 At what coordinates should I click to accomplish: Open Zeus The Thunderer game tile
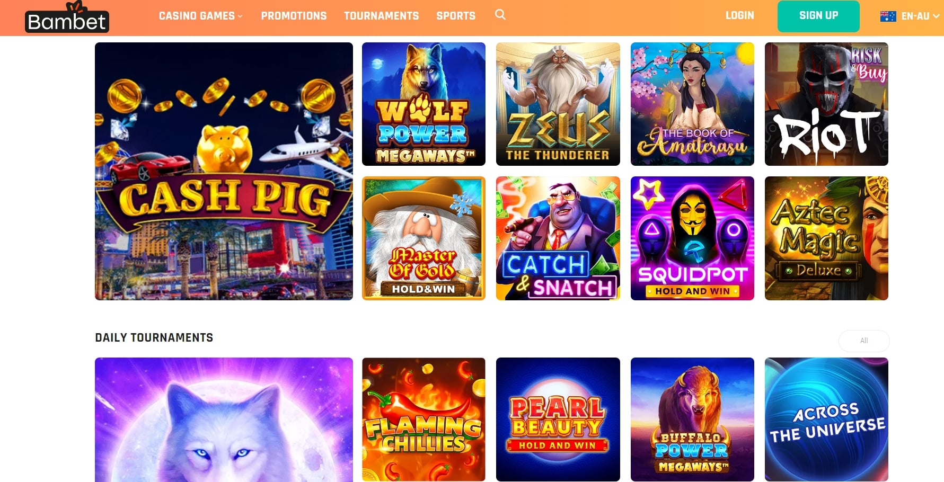(558, 104)
